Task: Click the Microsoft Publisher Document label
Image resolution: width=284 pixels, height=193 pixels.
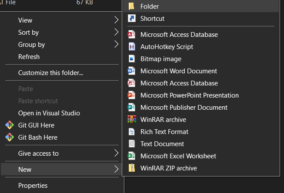Action: (184, 108)
